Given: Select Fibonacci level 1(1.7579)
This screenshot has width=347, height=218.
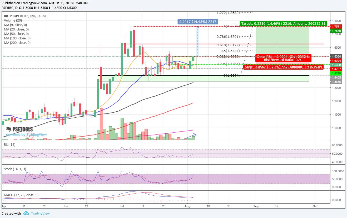Looking at the screenshot, I should pyautogui.click(x=232, y=26).
